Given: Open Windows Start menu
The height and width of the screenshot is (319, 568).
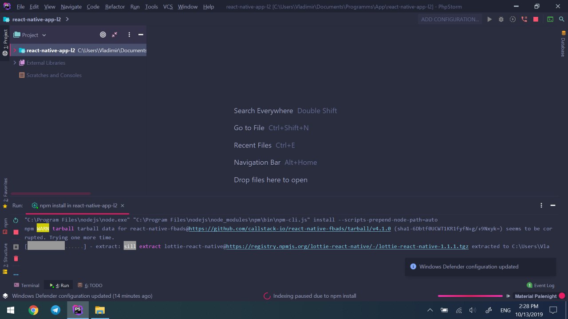Looking at the screenshot, I should click(x=11, y=310).
